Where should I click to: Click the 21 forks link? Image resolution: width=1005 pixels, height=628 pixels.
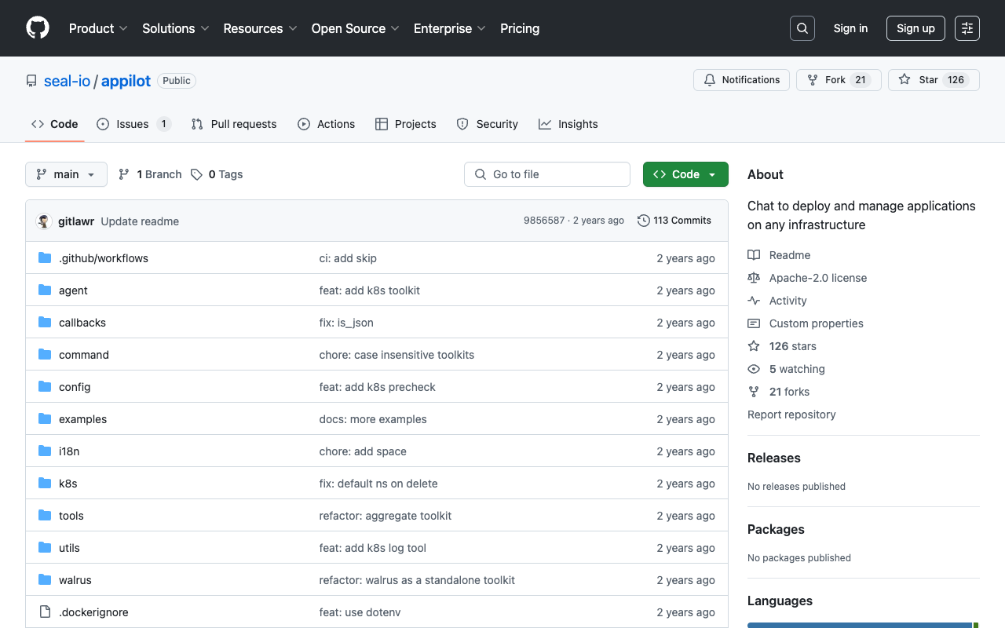(789, 392)
